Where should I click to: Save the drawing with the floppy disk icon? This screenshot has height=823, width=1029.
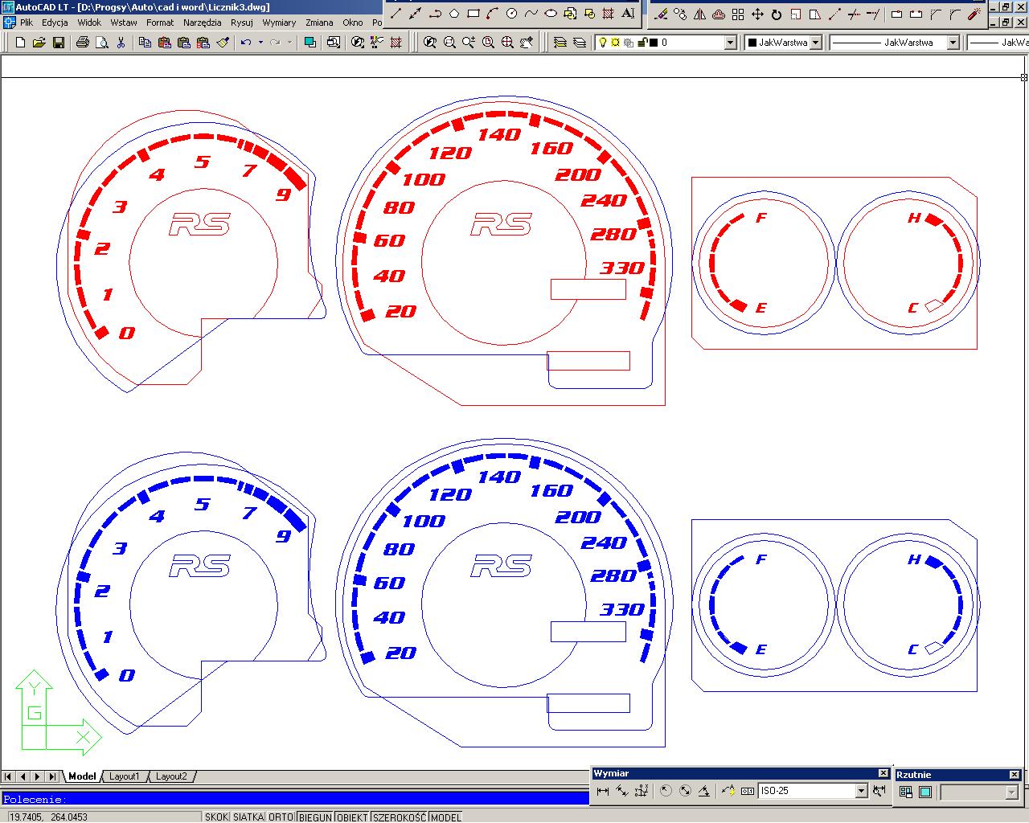coord(59,43)
